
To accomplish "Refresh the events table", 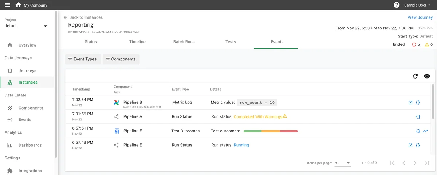I will coord(415,76).
